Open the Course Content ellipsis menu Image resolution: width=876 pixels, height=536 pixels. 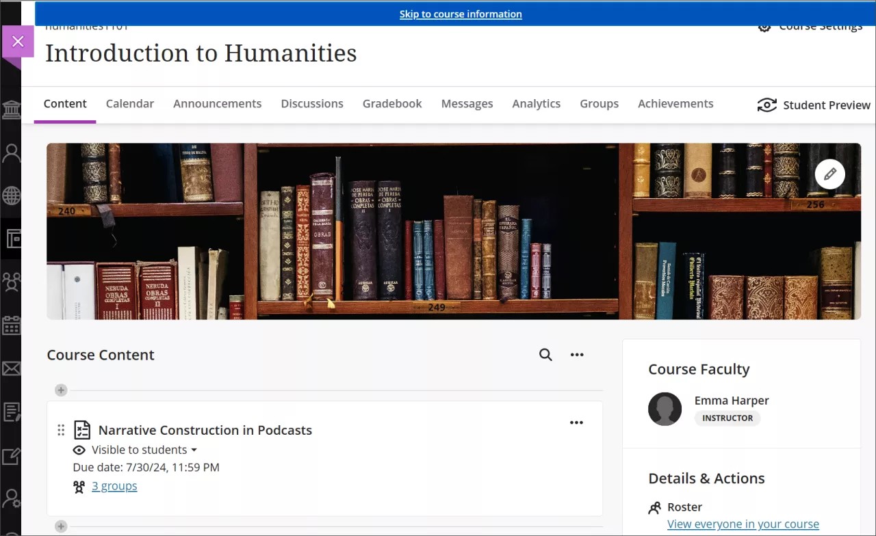click(576, 354)
